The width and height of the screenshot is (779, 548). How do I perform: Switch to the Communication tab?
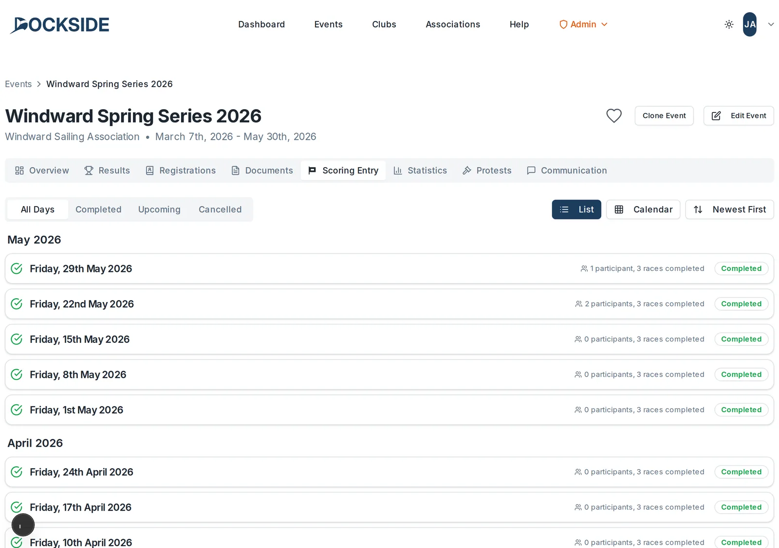click(567, 170)
